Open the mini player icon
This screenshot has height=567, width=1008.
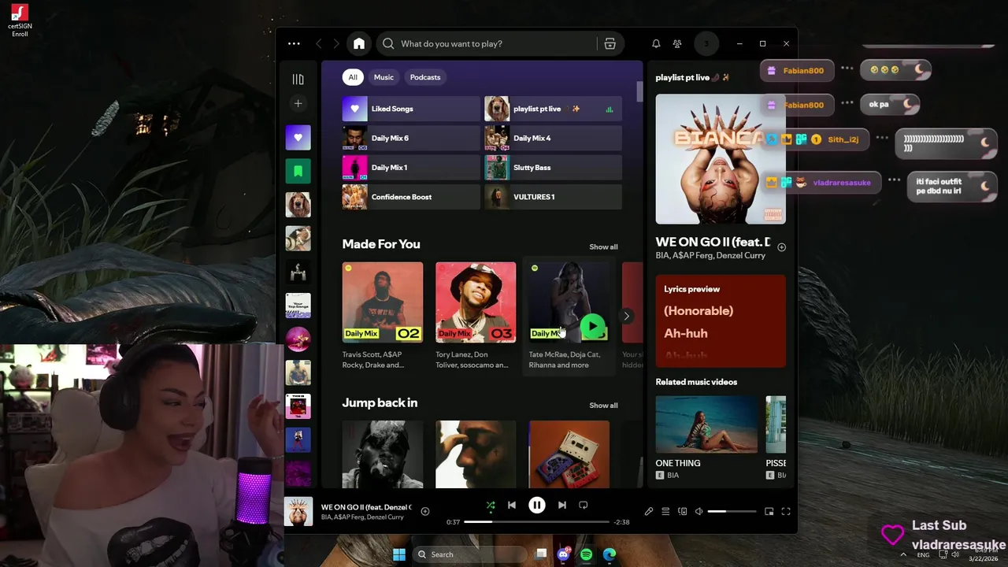tap(769, 511)
